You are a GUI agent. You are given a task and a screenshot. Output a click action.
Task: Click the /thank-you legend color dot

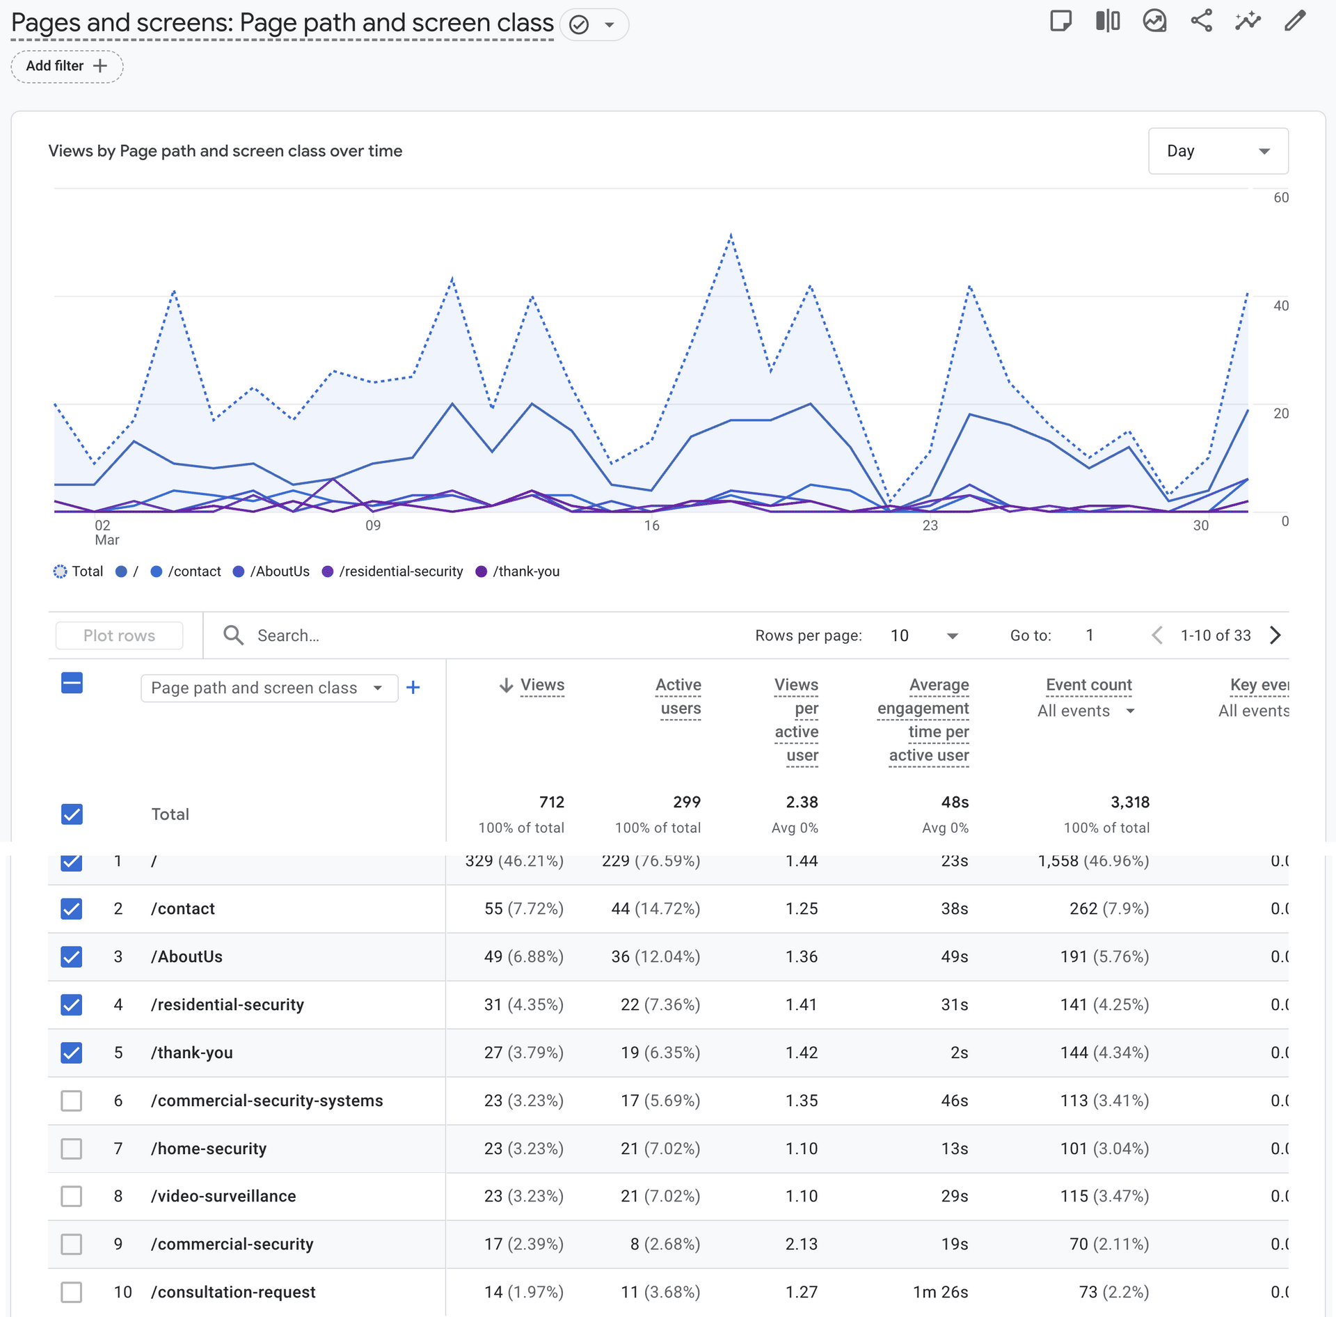point(481,571)
